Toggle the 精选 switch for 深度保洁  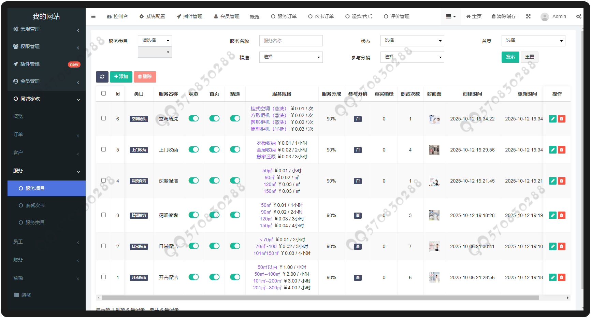pyautogui.click(x=235, y=180)
